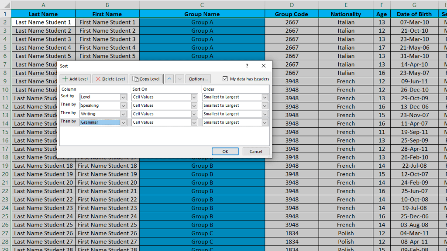Select row 27 header

coord(5,241)
